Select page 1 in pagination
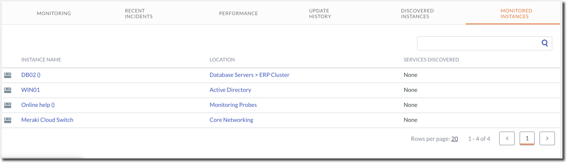Viewport: 567px width, 163px height. [527, 138]
